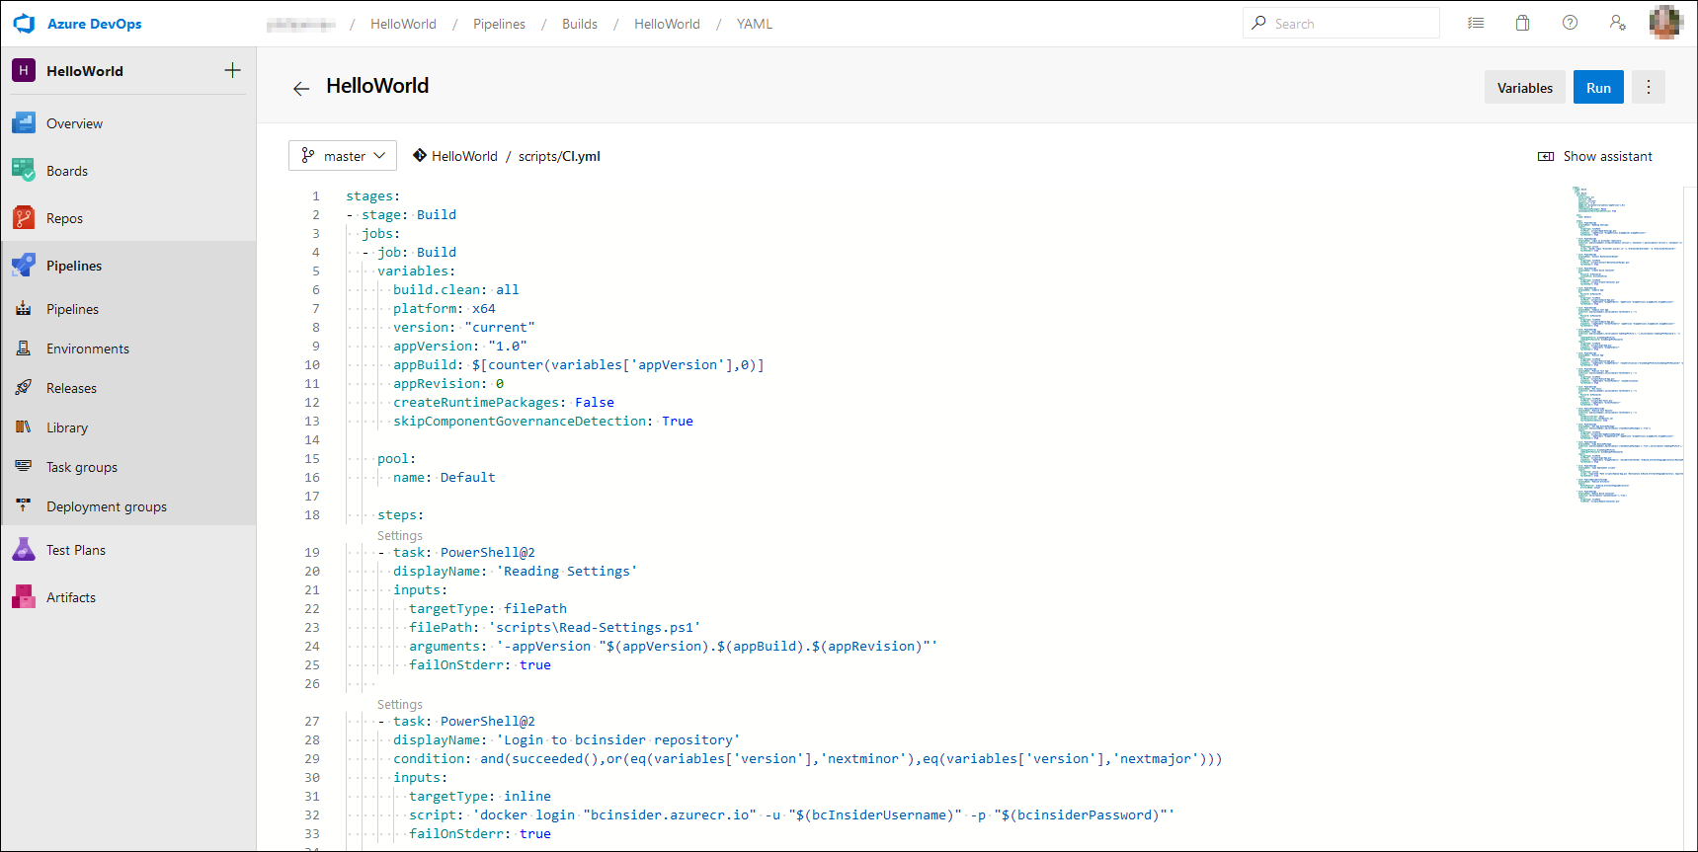Open the Artifacts icon in sidebar
Image resolution: width=1698 pixels, height=852 pixels.
(x=24, y=597)
